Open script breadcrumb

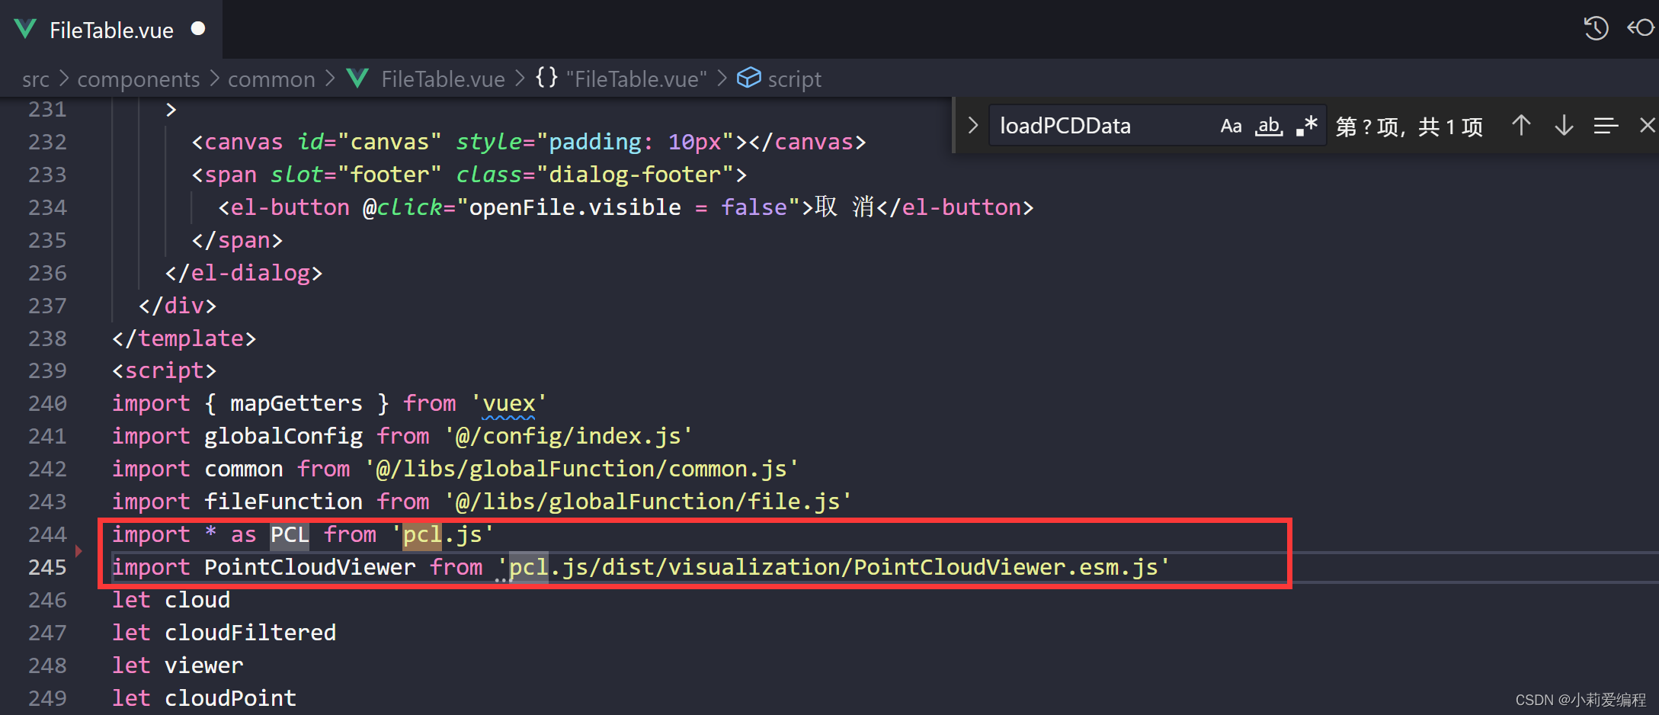coord(794,79)
